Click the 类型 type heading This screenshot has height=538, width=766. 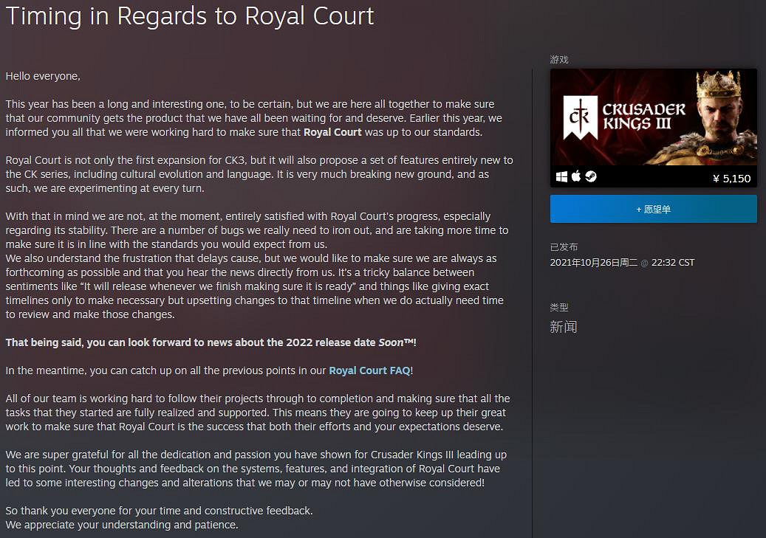(559, 307)
